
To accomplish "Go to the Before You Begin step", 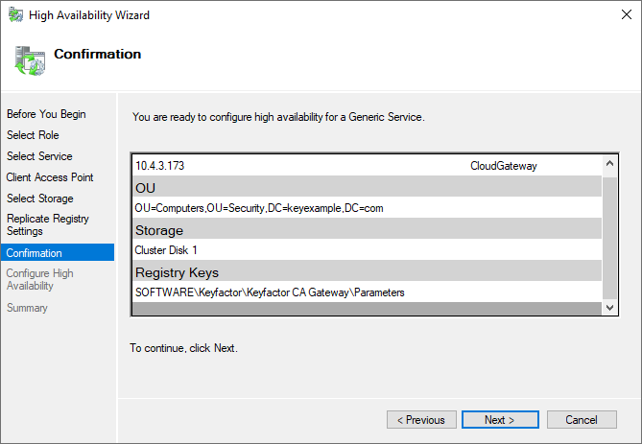I will (46, 114).
